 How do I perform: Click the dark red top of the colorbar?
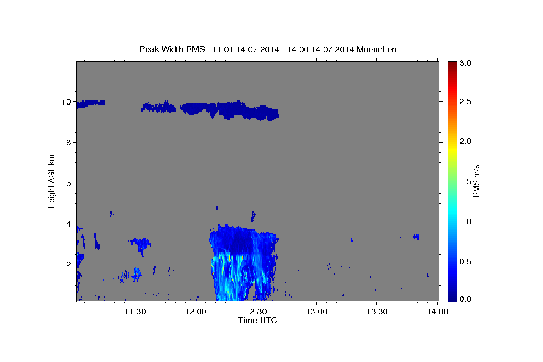[x=452, y=64]
